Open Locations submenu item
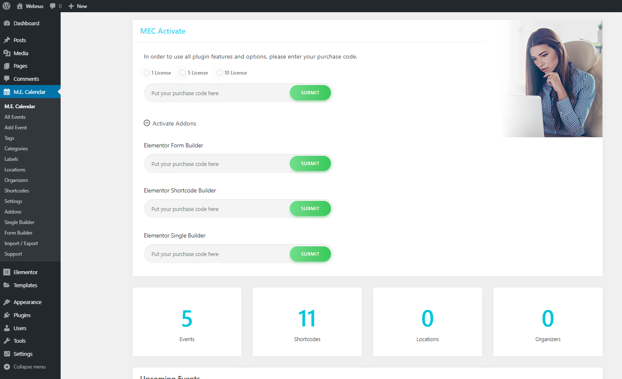The image size is (622, 379). (x=15, y=170)
